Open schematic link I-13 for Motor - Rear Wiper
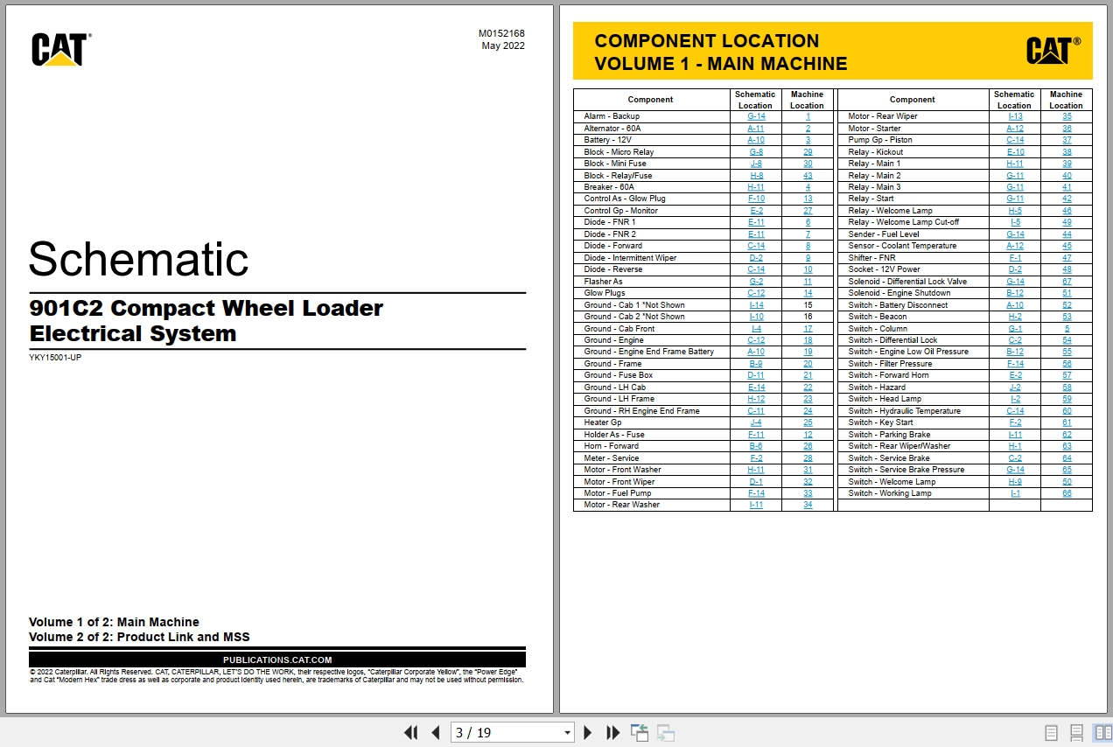The width and height of the screenshot is (1113, 747). tap(1015, 116)
